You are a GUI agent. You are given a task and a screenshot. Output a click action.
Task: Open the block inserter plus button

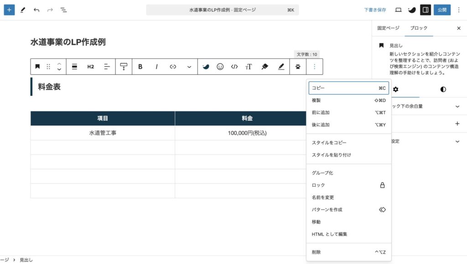tap(9, 10)
